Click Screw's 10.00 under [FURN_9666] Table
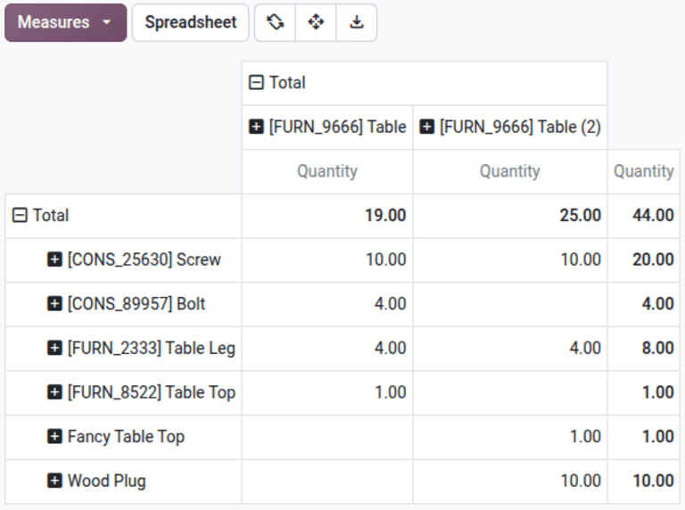 327,259
